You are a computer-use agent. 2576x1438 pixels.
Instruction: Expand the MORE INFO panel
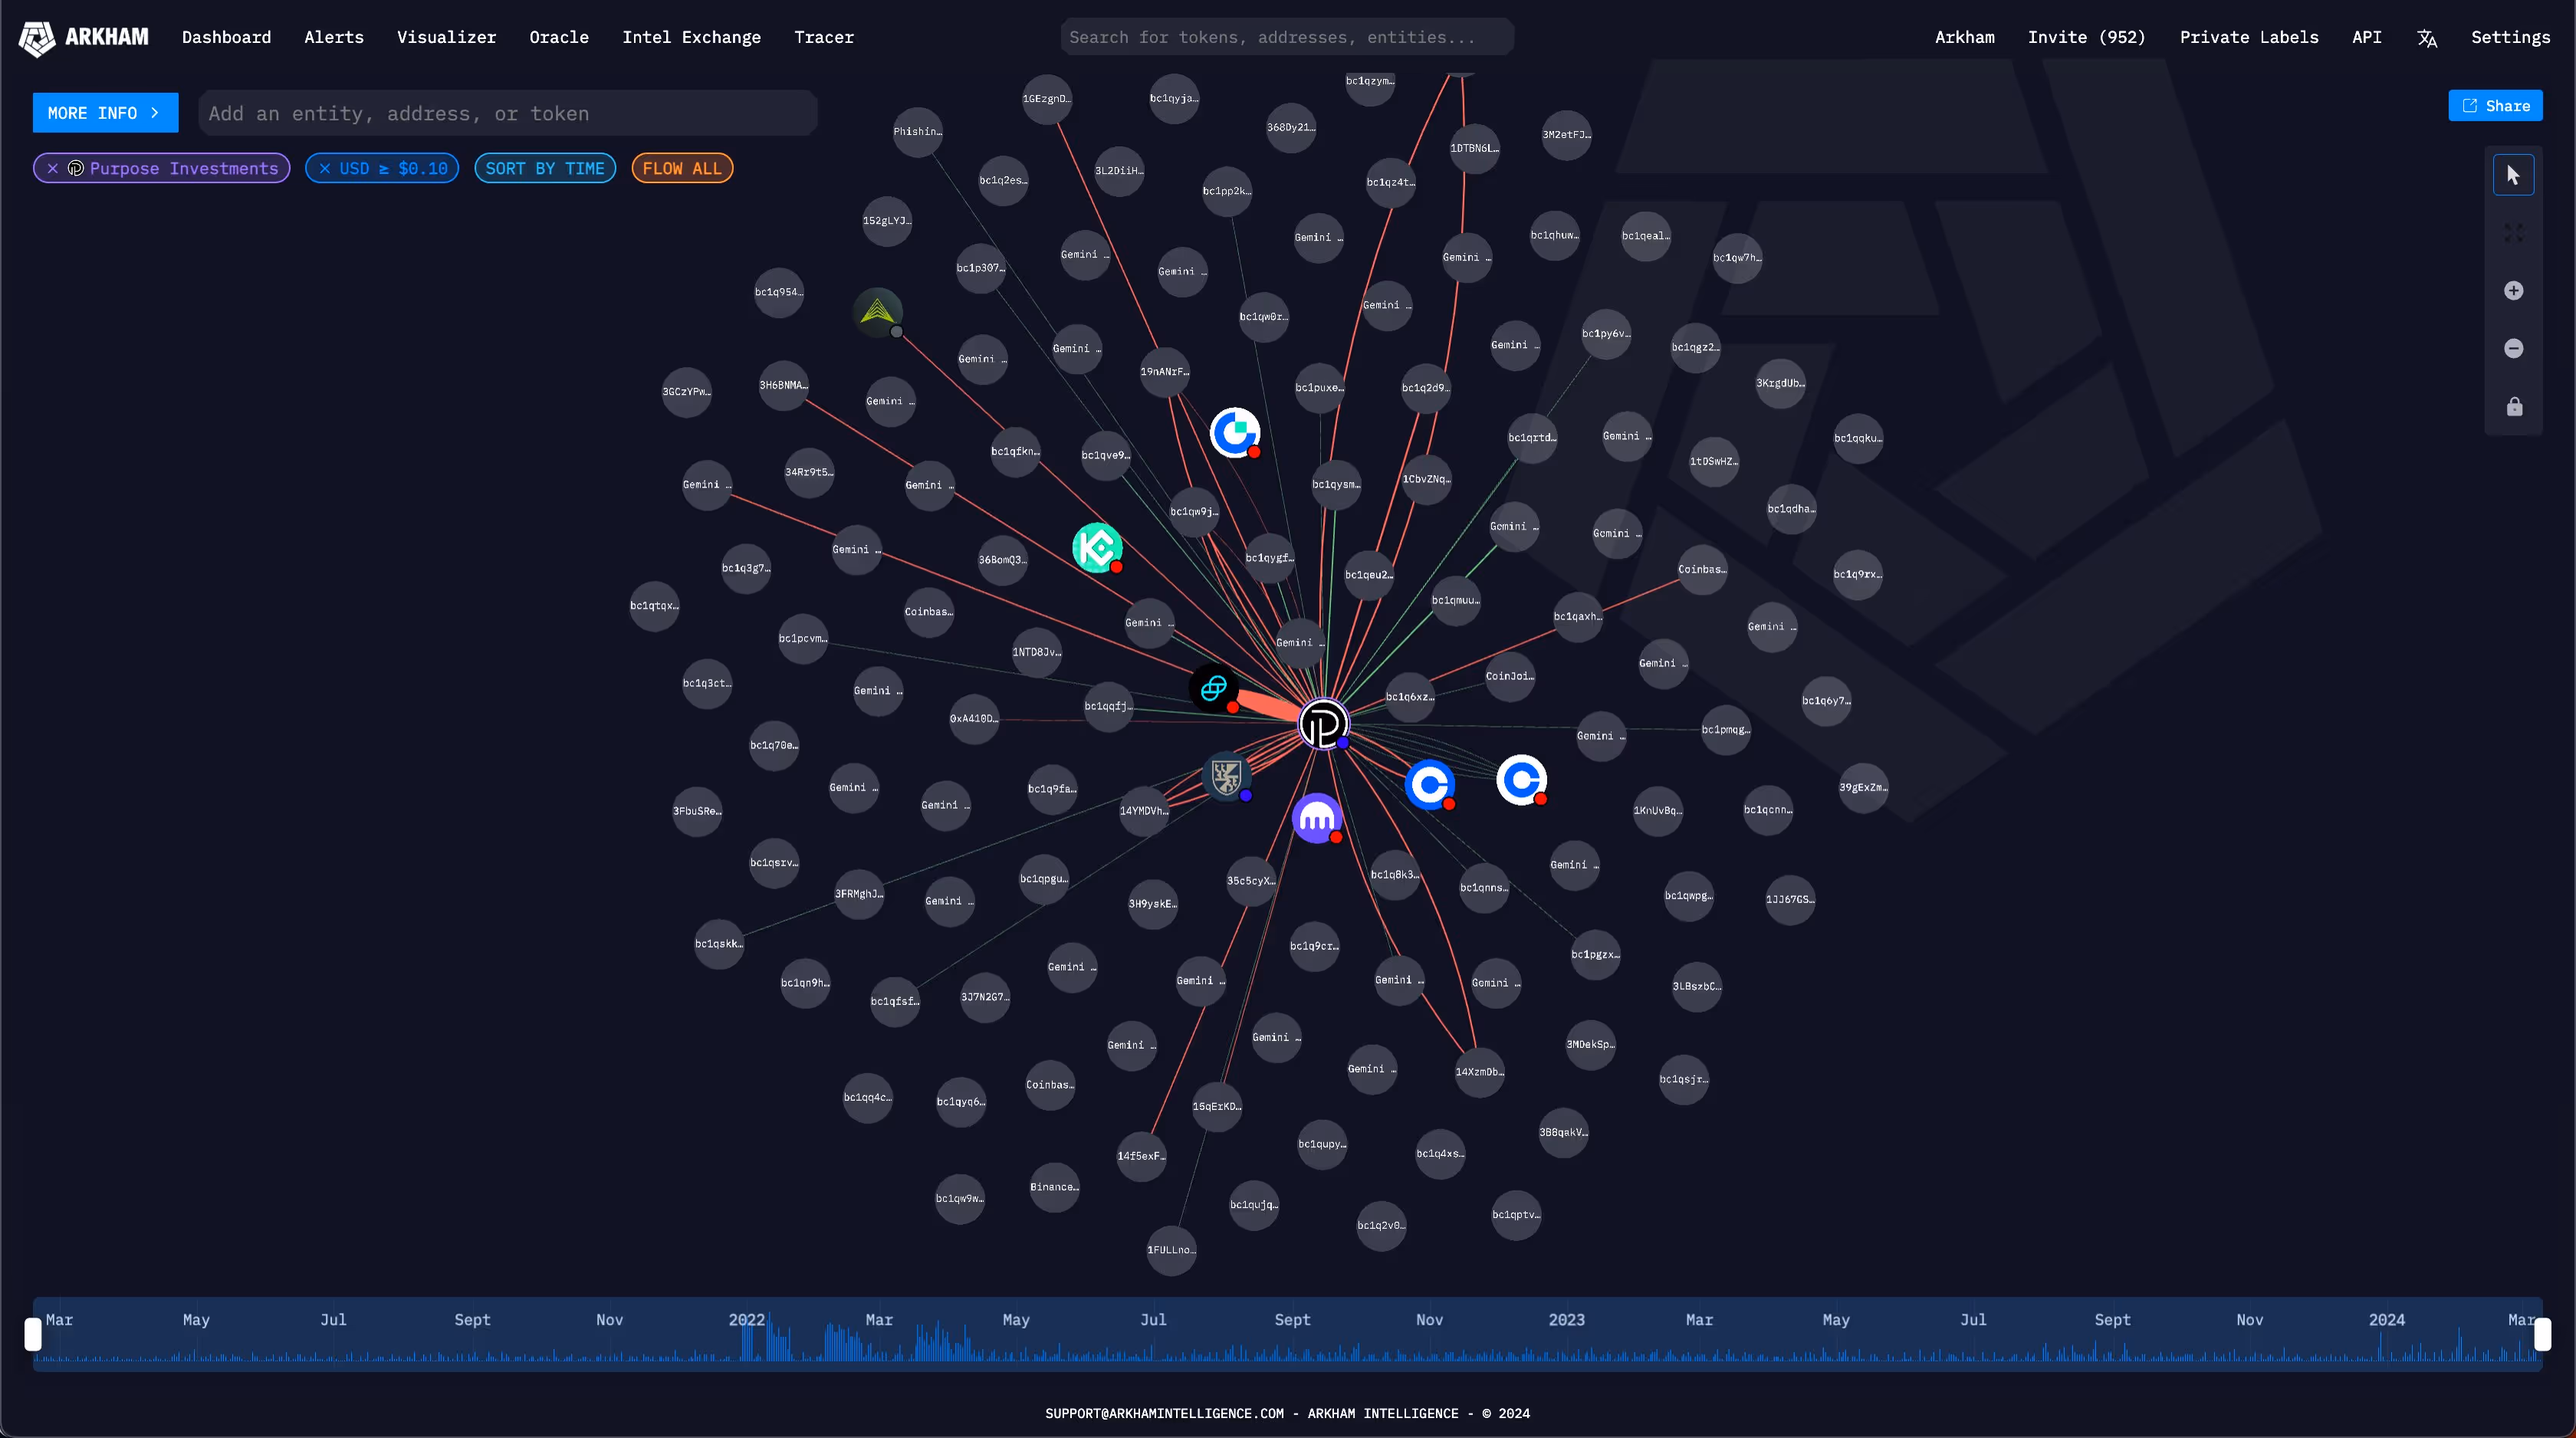tap(105, 113)
